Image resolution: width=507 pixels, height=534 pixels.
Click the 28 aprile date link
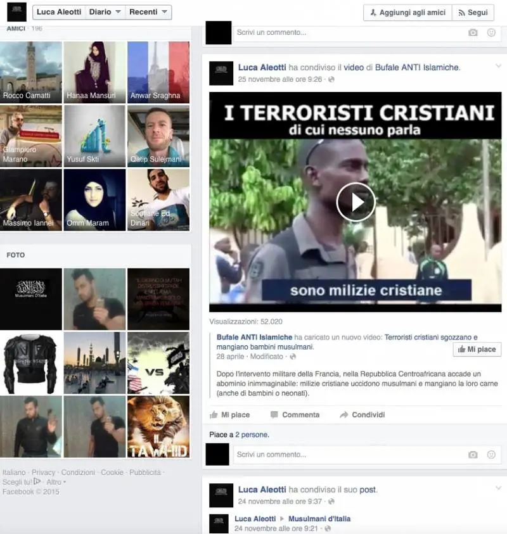(x=230, y=357)
